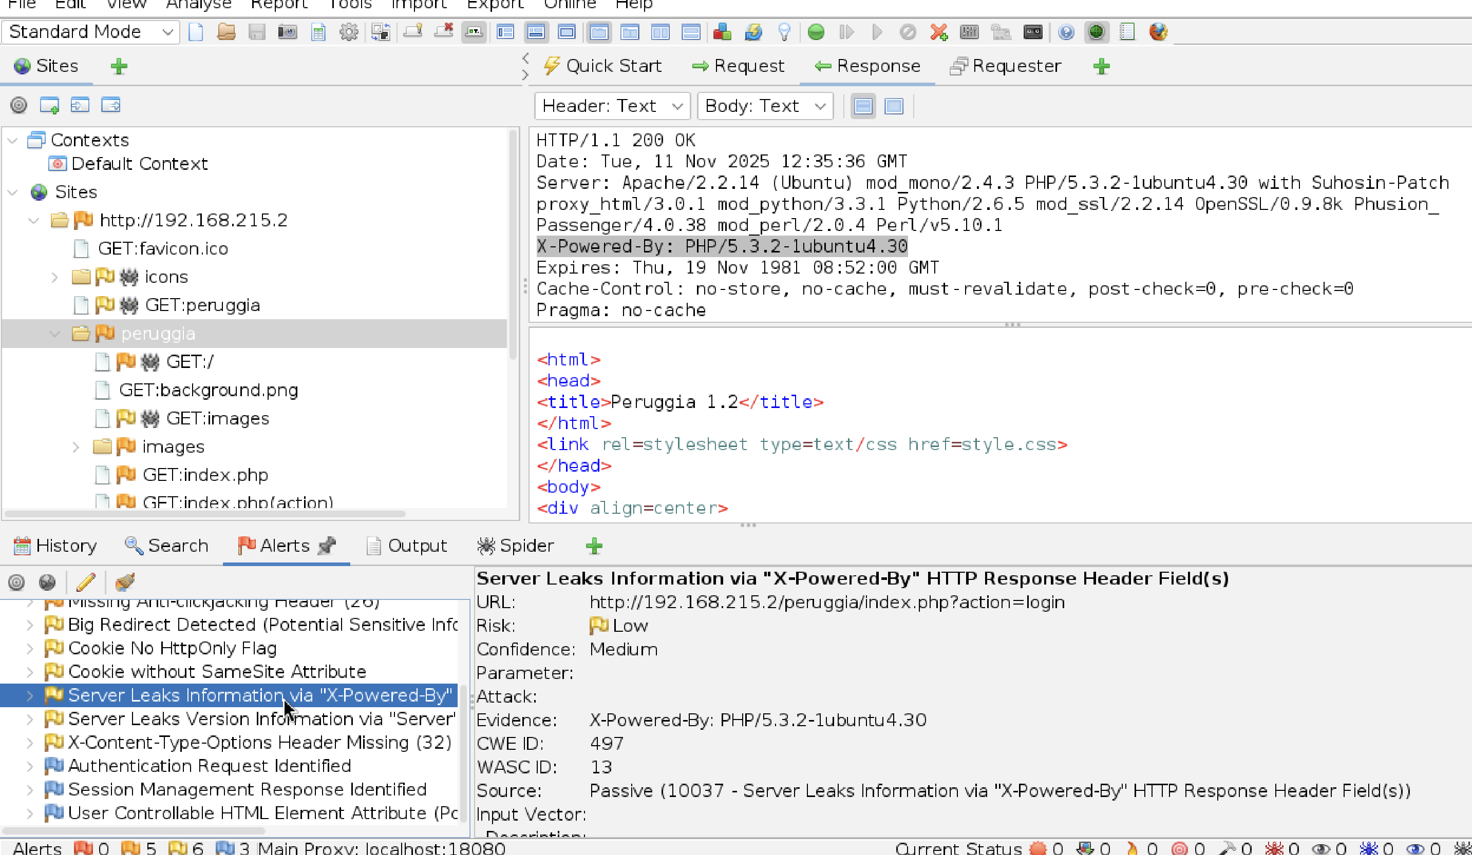Click the red X custom breakpoint icon

939,32
